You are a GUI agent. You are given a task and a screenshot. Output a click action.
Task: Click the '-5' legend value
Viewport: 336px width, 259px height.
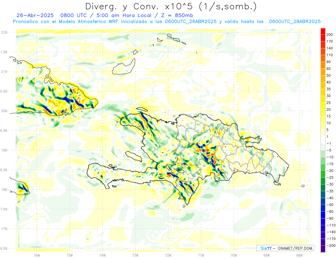(329, 150)
